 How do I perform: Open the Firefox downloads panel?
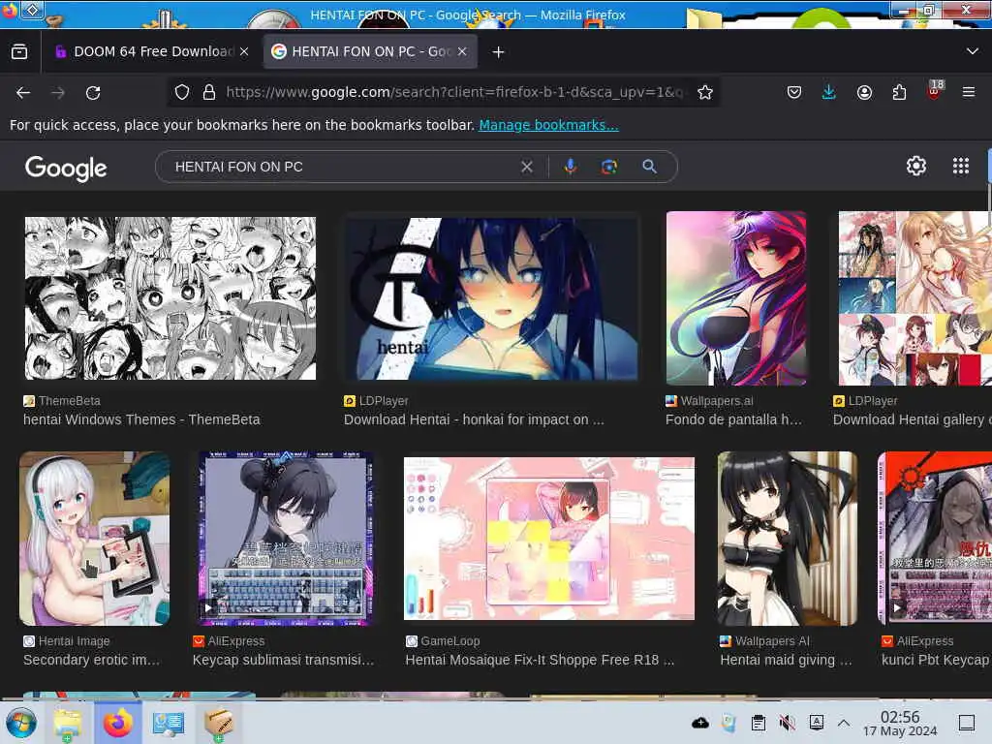(x=829, y=92)
